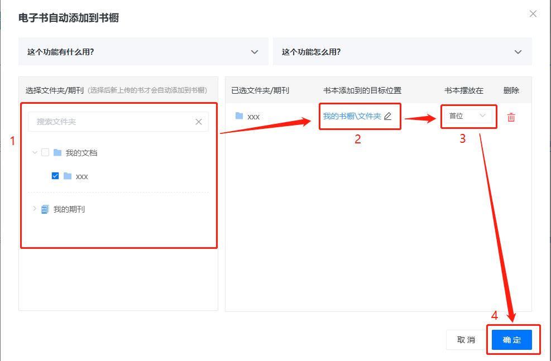Viewport: 551px width, 361px height.
Task: Expand the 我的期刊 tree node arrow
Action: (35, 209)
